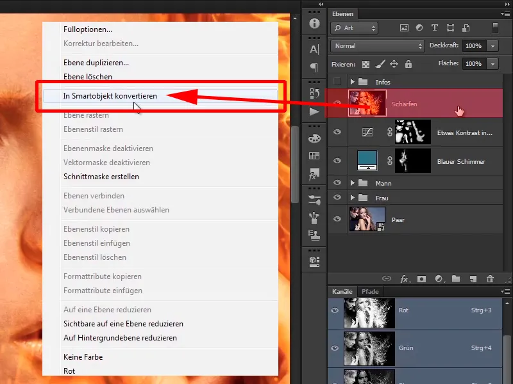This screenshot has width=513, height=384.
Task: Open the Art filter type dropdown
Action: pos(355,28)
